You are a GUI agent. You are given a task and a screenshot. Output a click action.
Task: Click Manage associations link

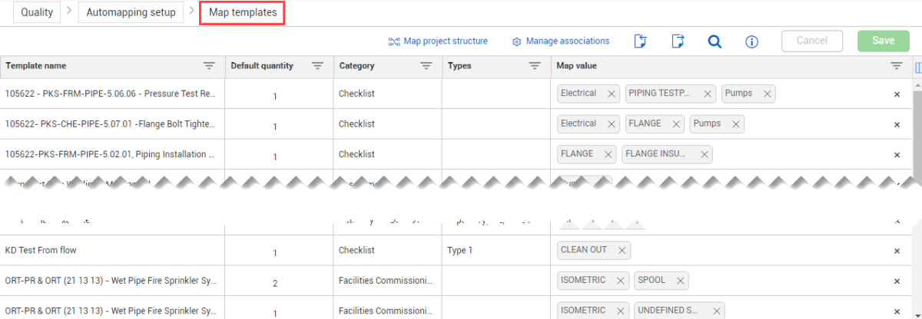pos(561,41)
